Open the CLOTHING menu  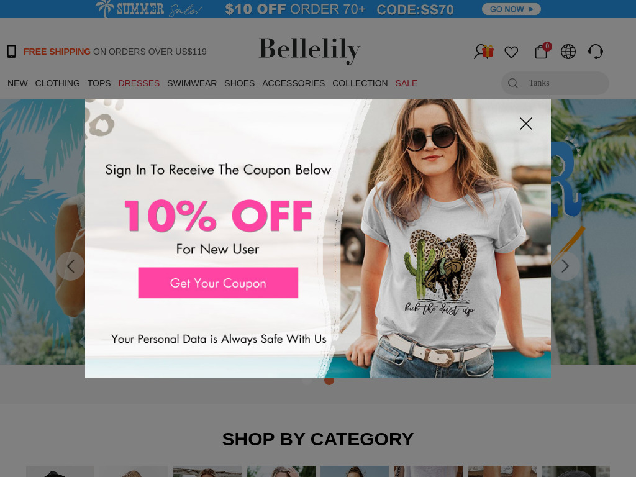point(57,83)
